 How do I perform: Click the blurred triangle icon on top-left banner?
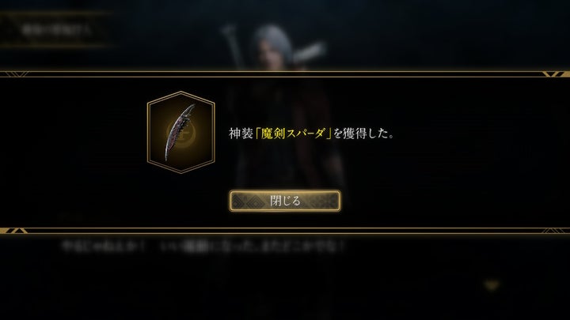[10, 30]
